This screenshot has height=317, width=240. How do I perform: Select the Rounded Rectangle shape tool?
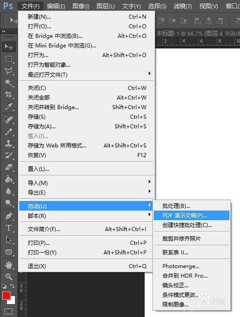(9, 252)
